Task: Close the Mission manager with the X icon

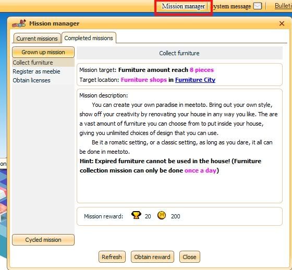Action: click(282, 23)
